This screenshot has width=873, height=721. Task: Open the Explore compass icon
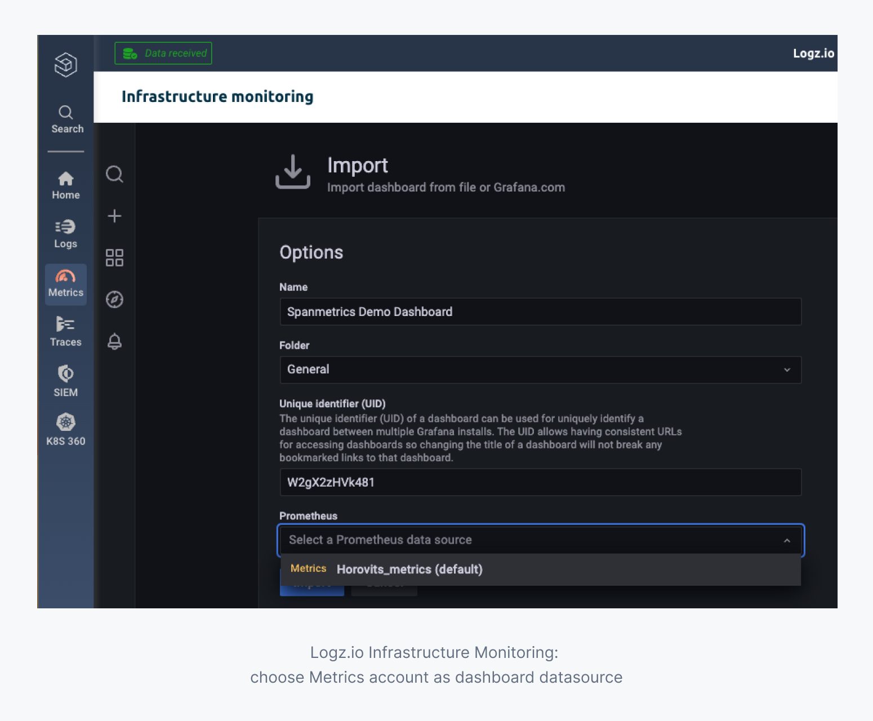click(x=114, y=300)
